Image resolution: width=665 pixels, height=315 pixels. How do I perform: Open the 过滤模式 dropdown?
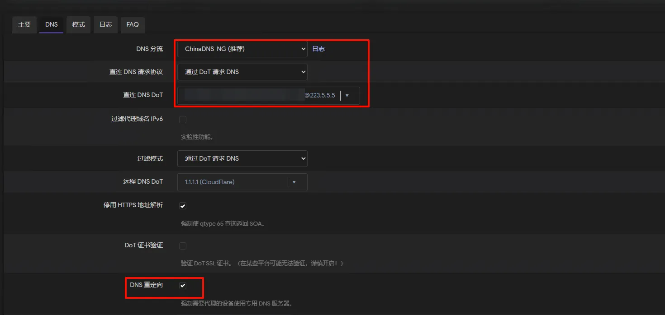point(242,158)
